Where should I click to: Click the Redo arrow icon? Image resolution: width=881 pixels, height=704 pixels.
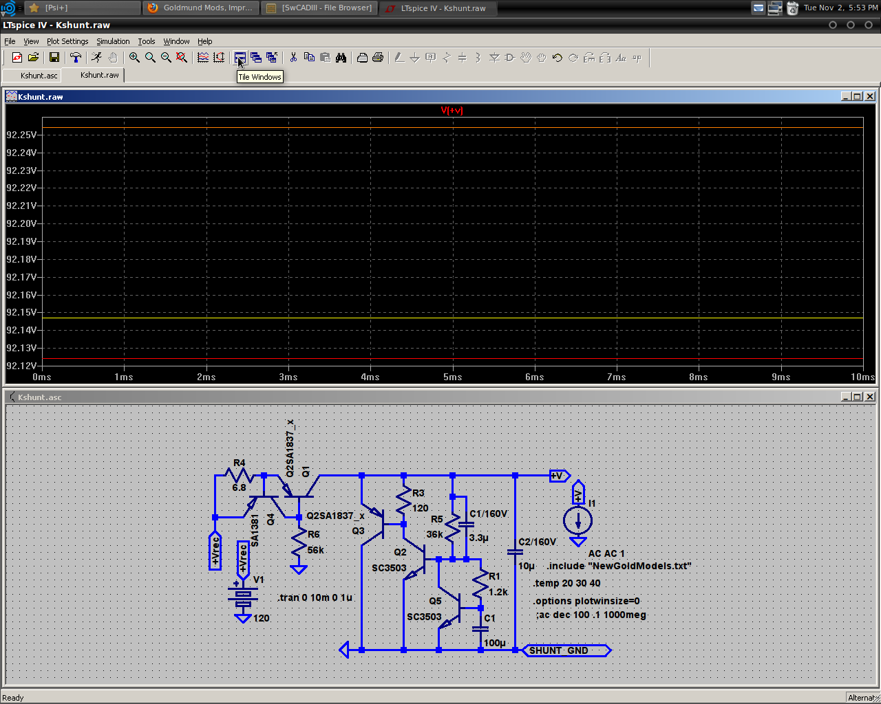coord(573,58)
